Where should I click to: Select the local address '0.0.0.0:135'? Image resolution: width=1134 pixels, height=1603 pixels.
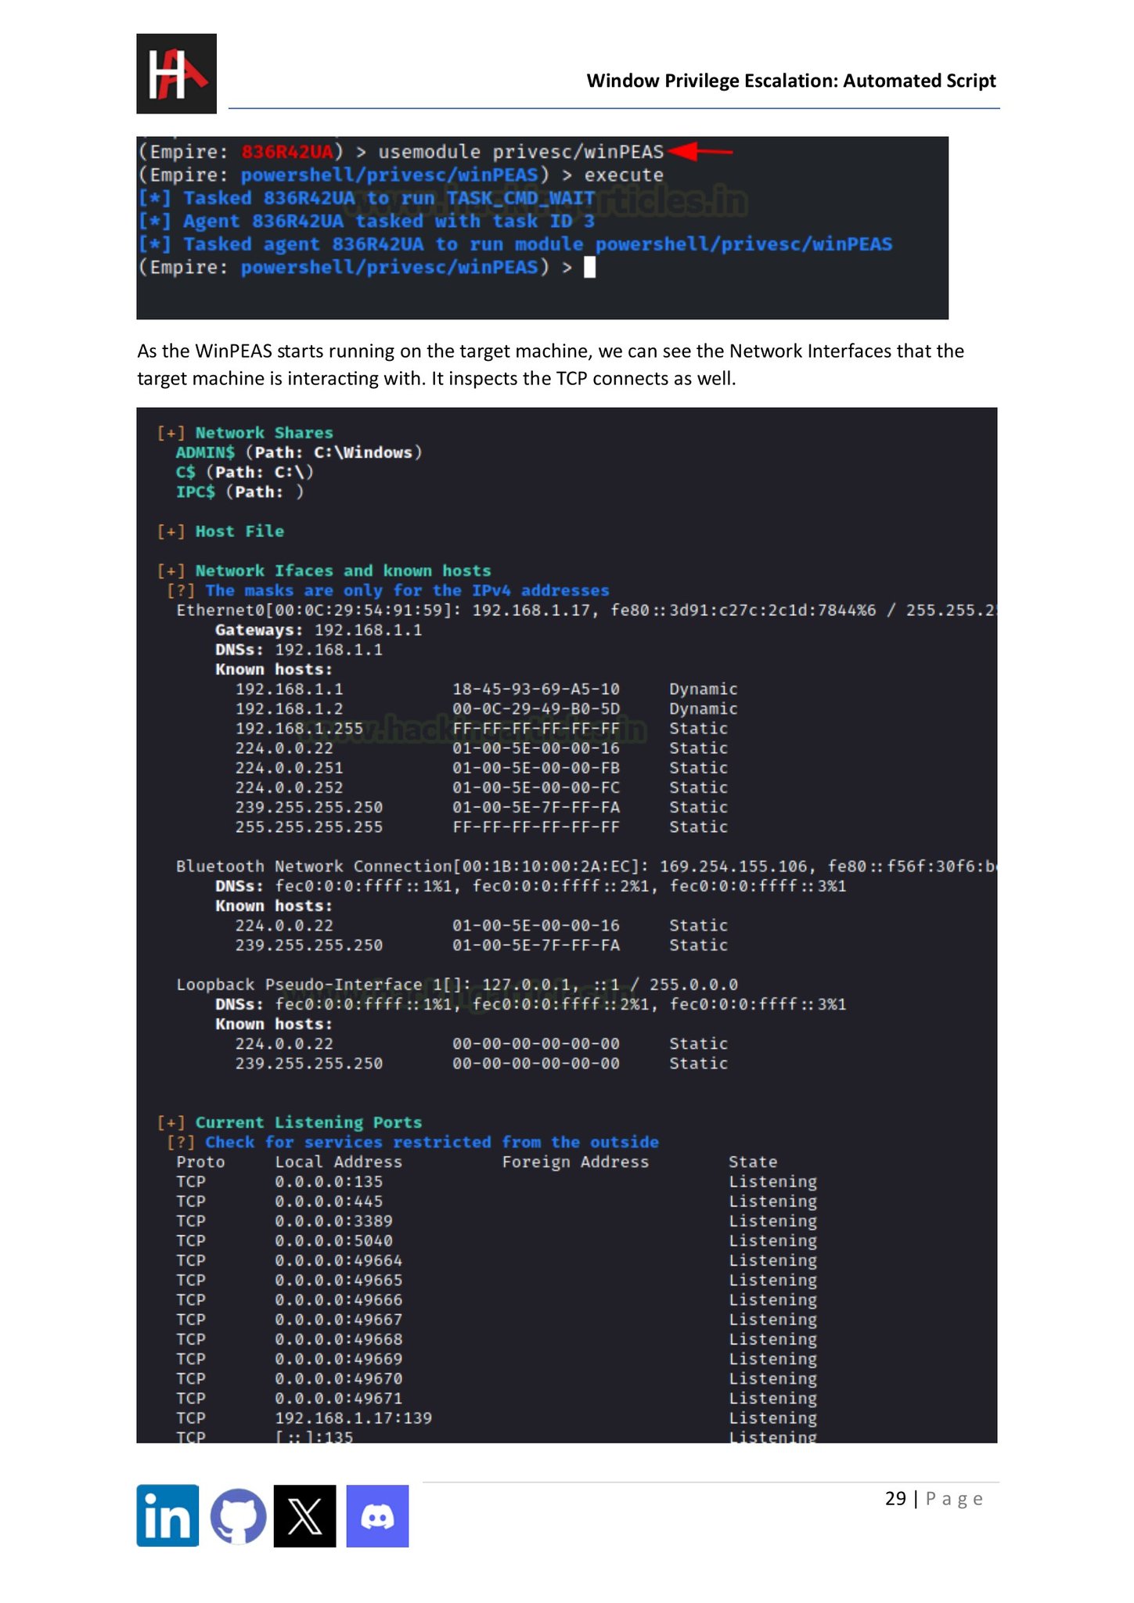(x=329, y=1182)
